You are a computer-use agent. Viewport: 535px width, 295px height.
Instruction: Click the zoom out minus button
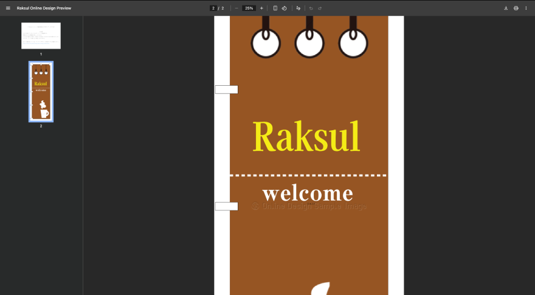(x=236, y=8)
